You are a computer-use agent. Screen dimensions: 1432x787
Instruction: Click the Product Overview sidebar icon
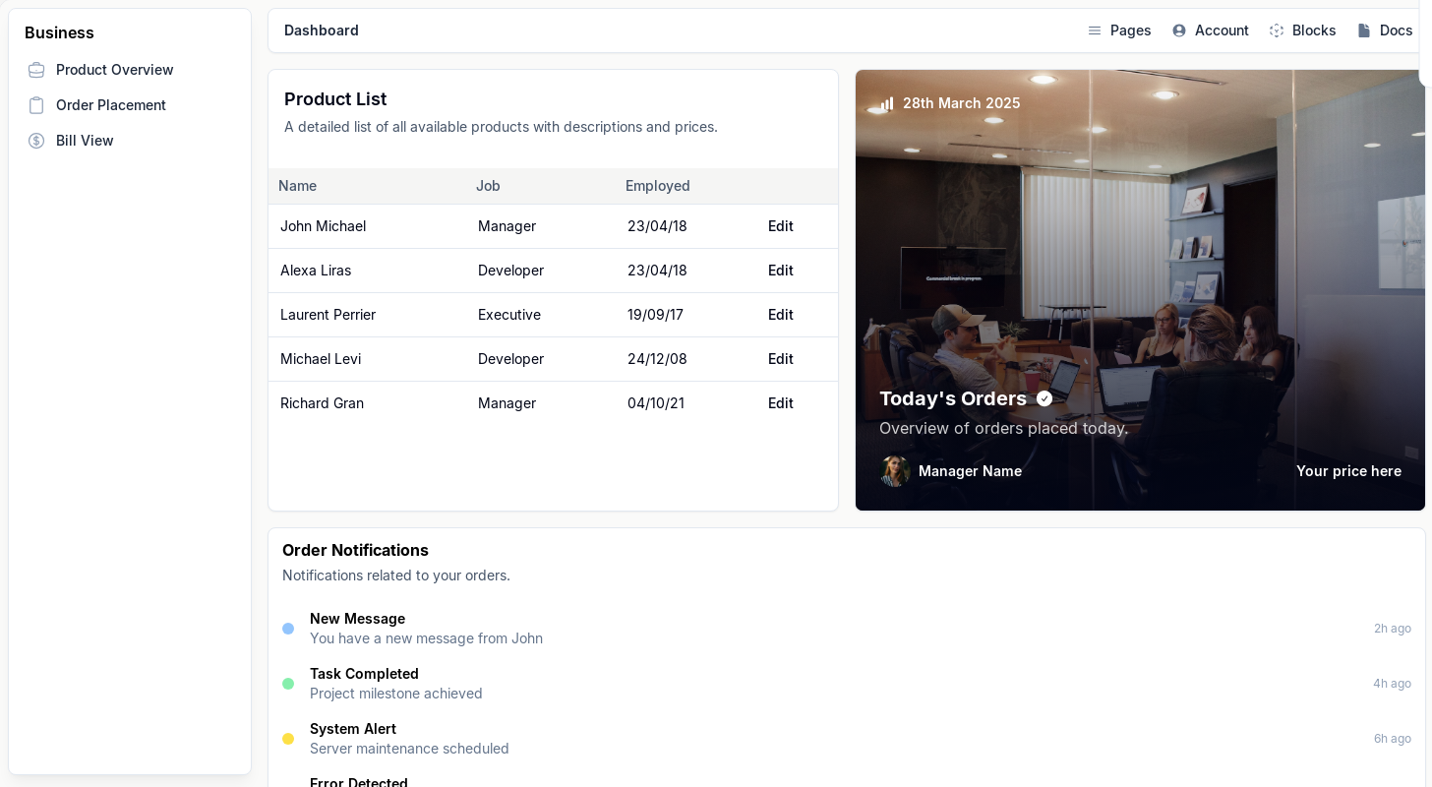[x=36, y=70]
